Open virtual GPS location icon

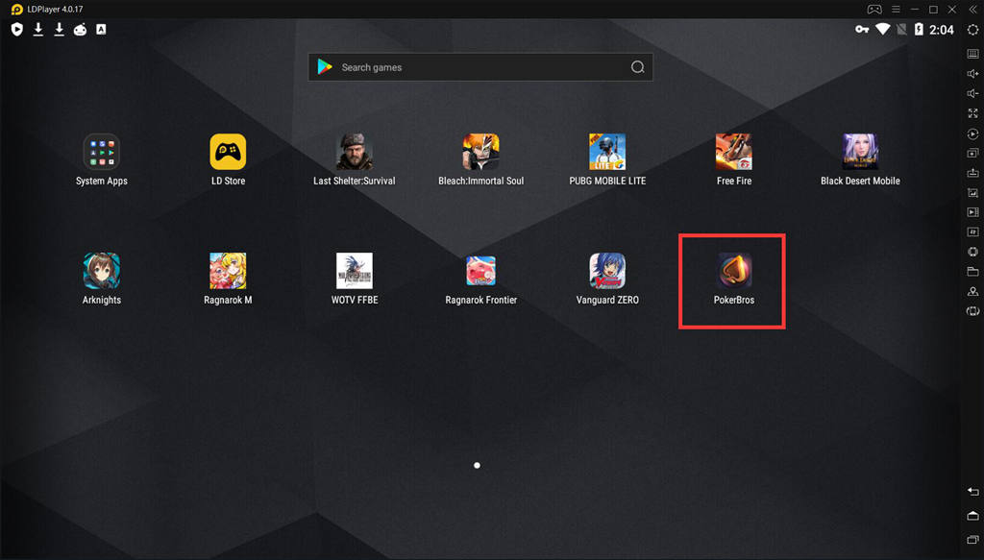point(972,292)
